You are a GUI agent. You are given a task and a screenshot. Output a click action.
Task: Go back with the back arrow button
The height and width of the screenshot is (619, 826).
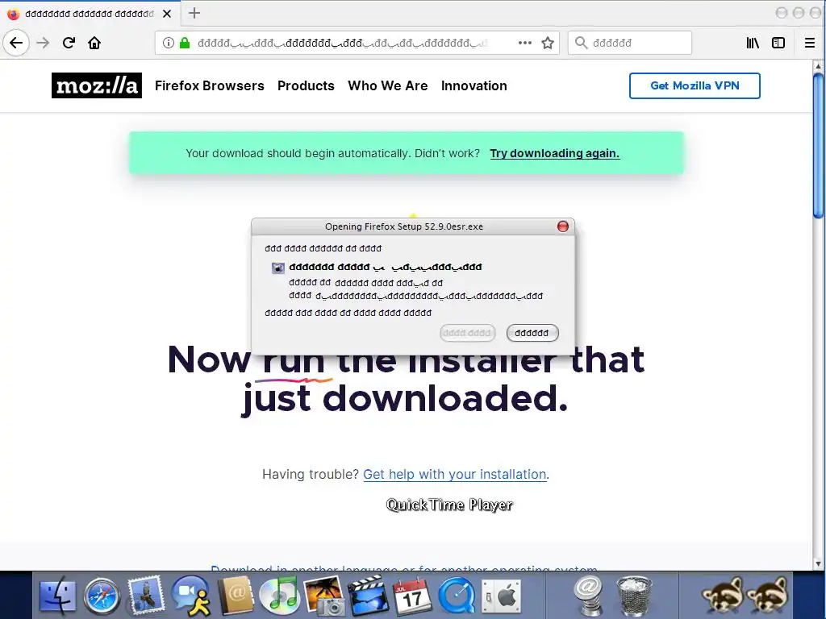[16, 43]
